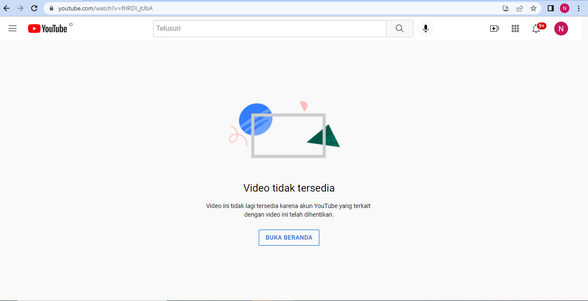The width and height of the screenshot is (588, 301).
Task: Reload the page
Action: click(x=34, y=8)
